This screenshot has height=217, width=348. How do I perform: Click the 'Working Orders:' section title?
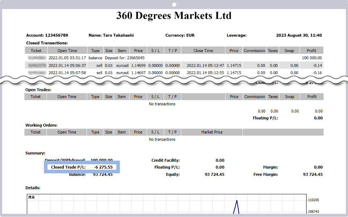pos(41,125)
